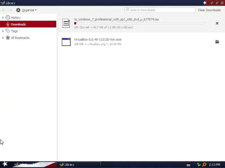The width and height of the screenshot is (225, 168).
Task: Select Tags in the sidebar
Action: pyautogui.click(x=14, y=31)
